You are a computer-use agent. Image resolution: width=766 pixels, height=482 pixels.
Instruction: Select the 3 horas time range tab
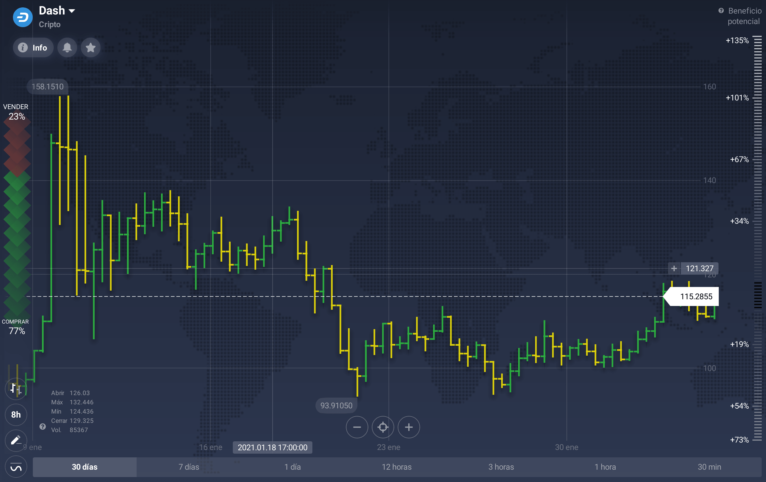501,467
